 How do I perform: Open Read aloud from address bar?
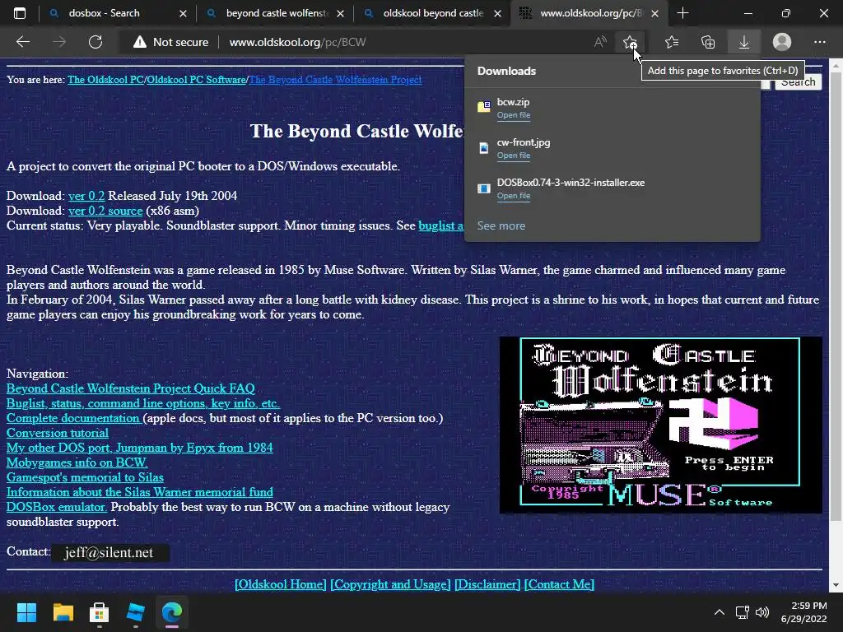[x=600, y=42]
